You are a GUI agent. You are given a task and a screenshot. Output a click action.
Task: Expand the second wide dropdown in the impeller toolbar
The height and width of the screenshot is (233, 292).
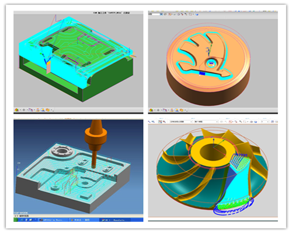pos(206,122)
